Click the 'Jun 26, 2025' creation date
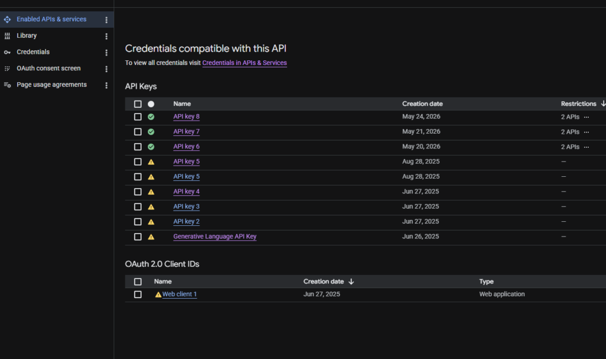Screen dimensions: 606x359 [421, 237]
